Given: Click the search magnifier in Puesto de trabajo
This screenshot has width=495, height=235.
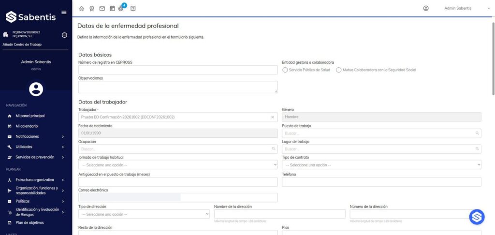Looking at the screenshot, I should point(477,133).
